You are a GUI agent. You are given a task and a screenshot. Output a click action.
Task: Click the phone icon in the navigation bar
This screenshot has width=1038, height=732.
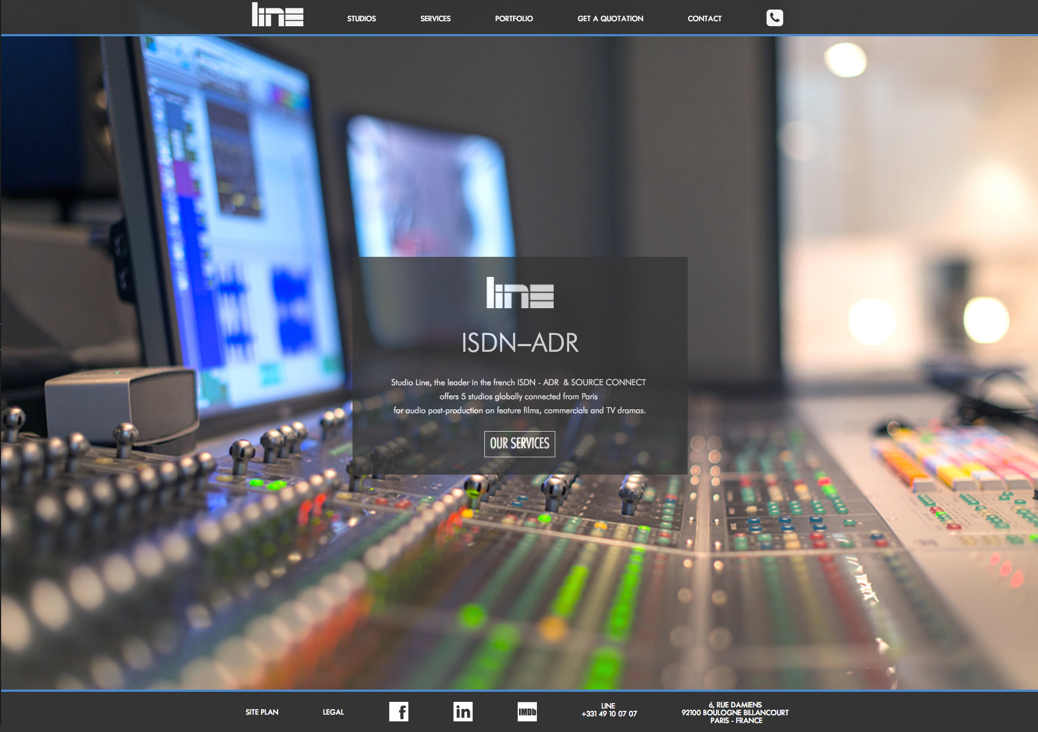774,18
